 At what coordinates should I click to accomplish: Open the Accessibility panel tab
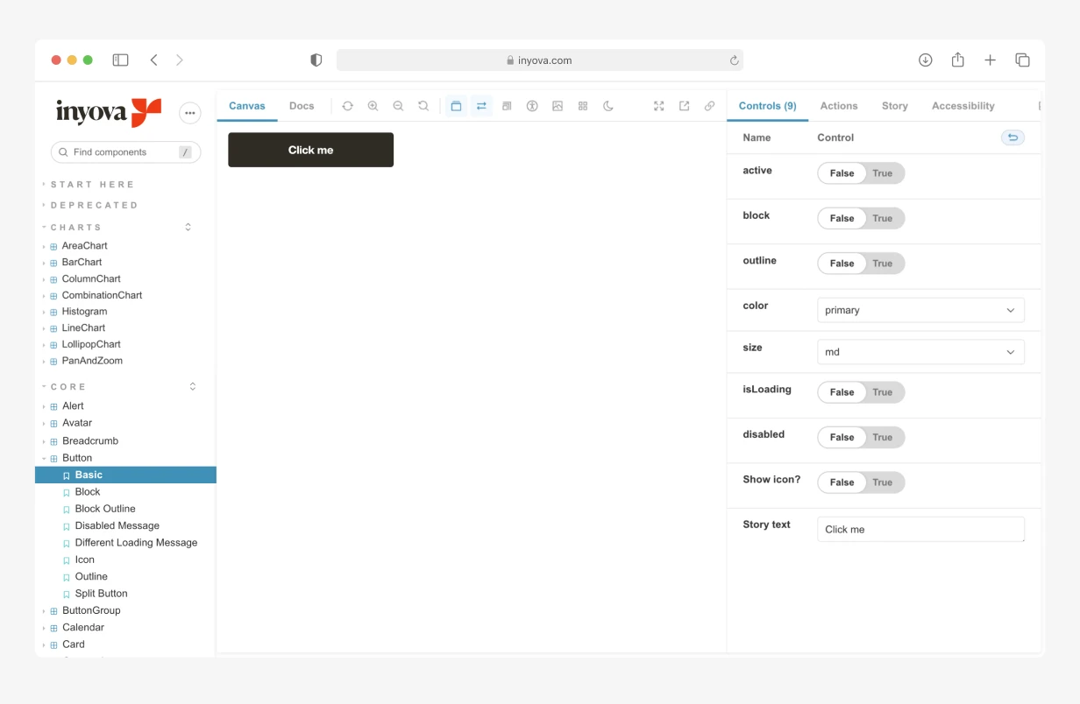tap(963, 105)
